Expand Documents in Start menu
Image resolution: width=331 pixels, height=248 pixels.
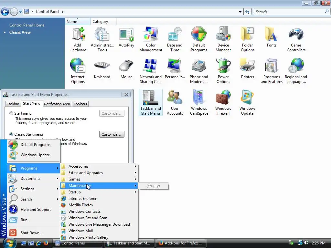[34, 178]
